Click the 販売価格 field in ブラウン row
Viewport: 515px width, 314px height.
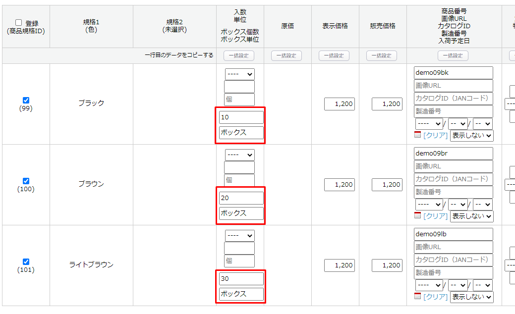pos(388,185)
